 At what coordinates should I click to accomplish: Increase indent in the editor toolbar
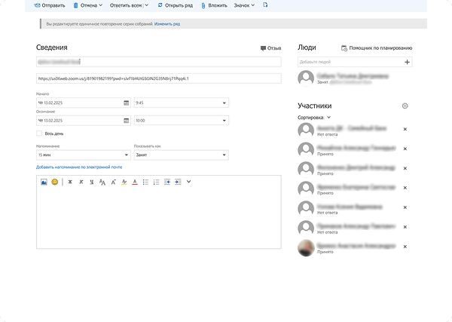click(x=177, y=182)
